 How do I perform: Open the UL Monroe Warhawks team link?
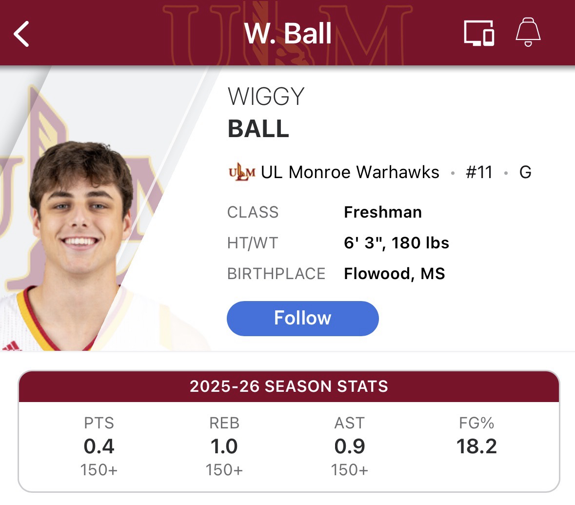click(350, 172)
